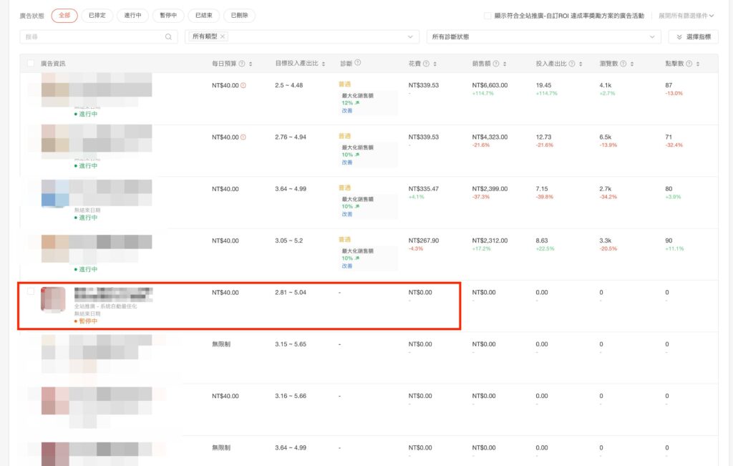Select the 暫停中 status tab
The height and width of the screenshot is (466, 733).
point(169,15)
